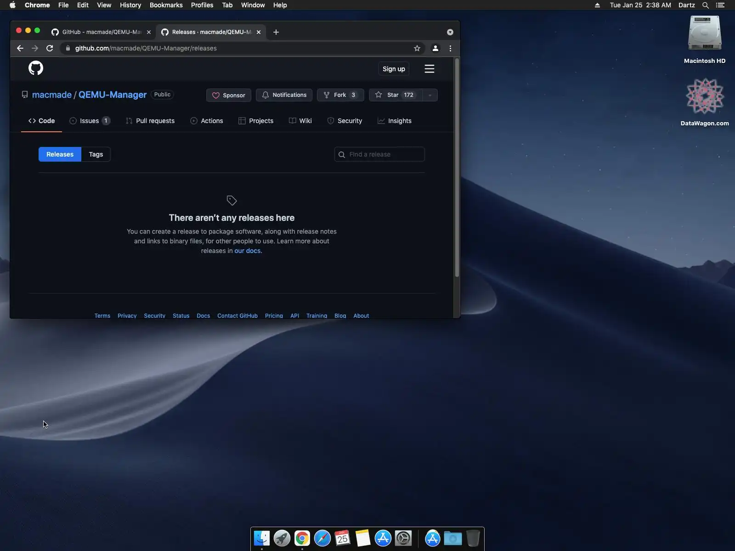Open Notification Center list icon in menu bar
735x551 pixels.
point(720,5)
